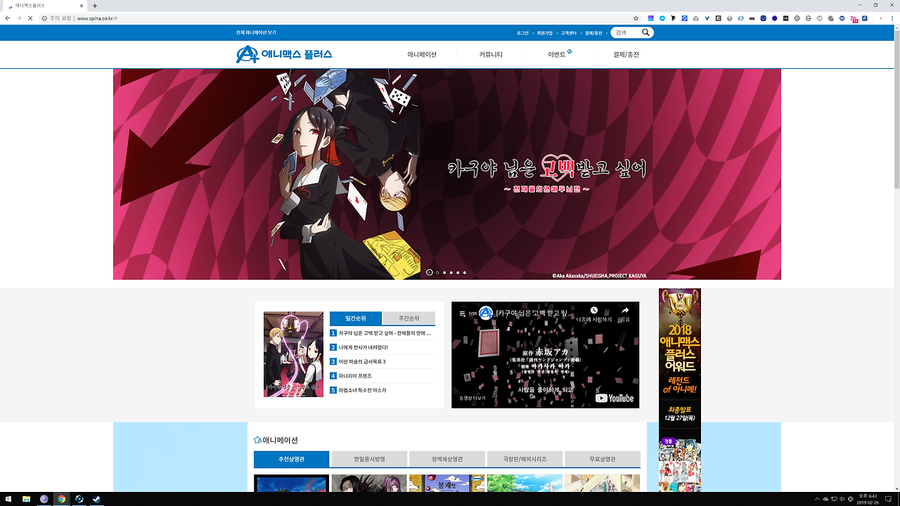The image size is (900, 506).
Task: Open File Explorer from the taskbar
Action: point(26,499)
